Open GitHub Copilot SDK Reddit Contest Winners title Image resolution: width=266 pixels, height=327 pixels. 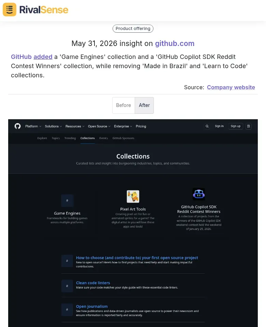pyautogui.click(x=199, y=209)
